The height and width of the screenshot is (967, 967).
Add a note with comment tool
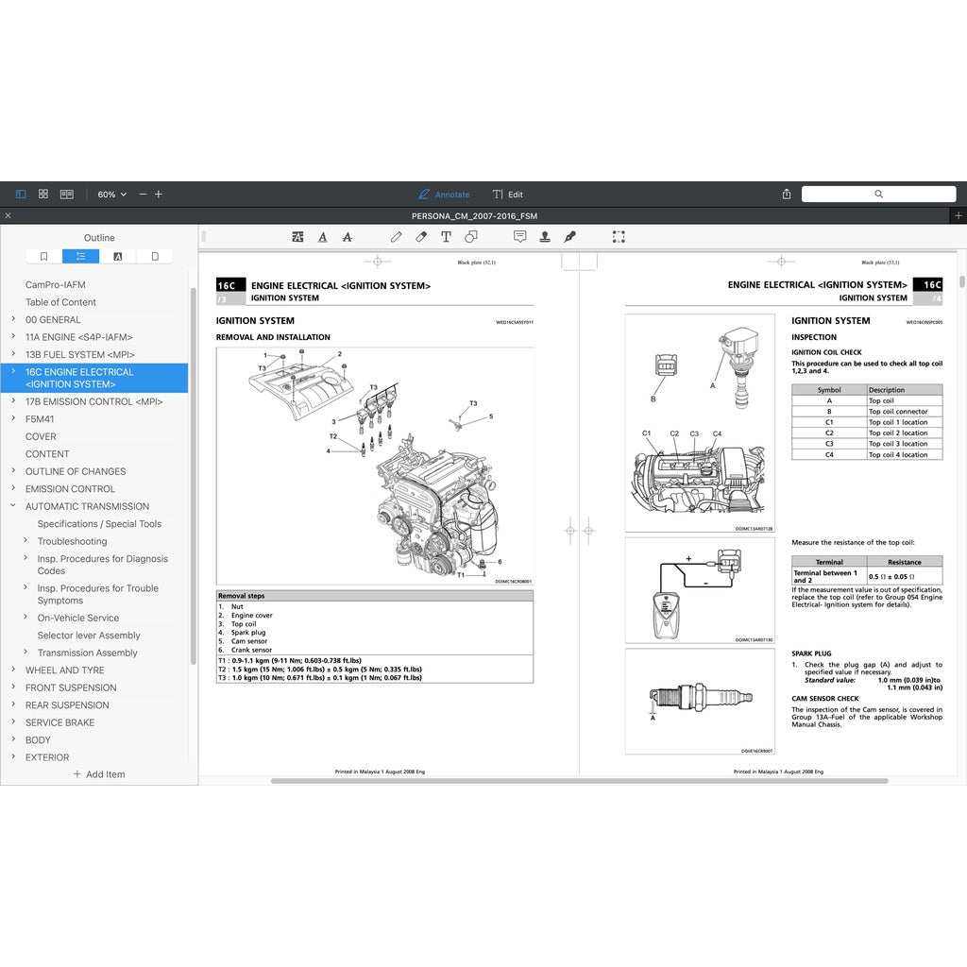(519, 237)
